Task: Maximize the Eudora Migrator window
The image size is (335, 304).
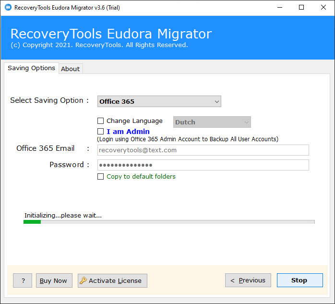Action: coord(301,8)
